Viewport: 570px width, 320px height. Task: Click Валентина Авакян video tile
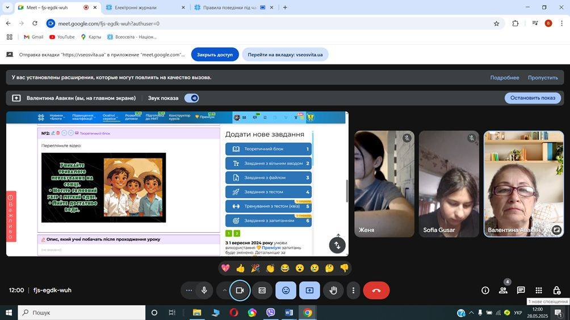coord(524,184)
